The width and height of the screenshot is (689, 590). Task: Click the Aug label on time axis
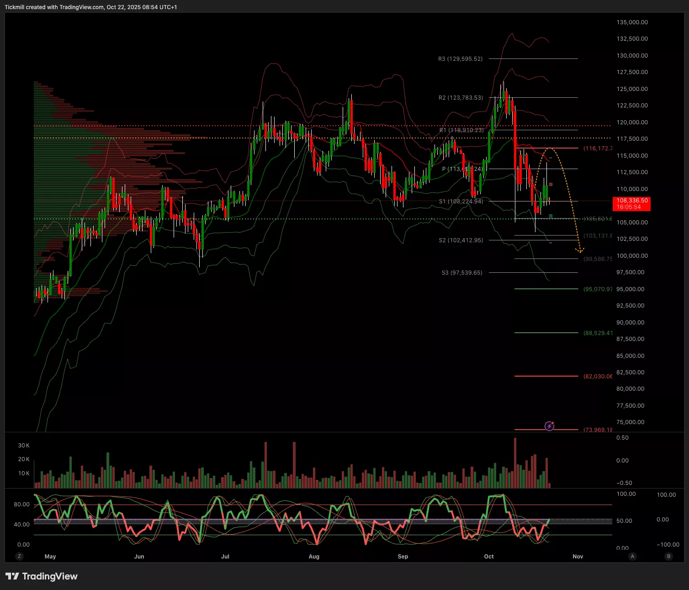click(314, 556)
